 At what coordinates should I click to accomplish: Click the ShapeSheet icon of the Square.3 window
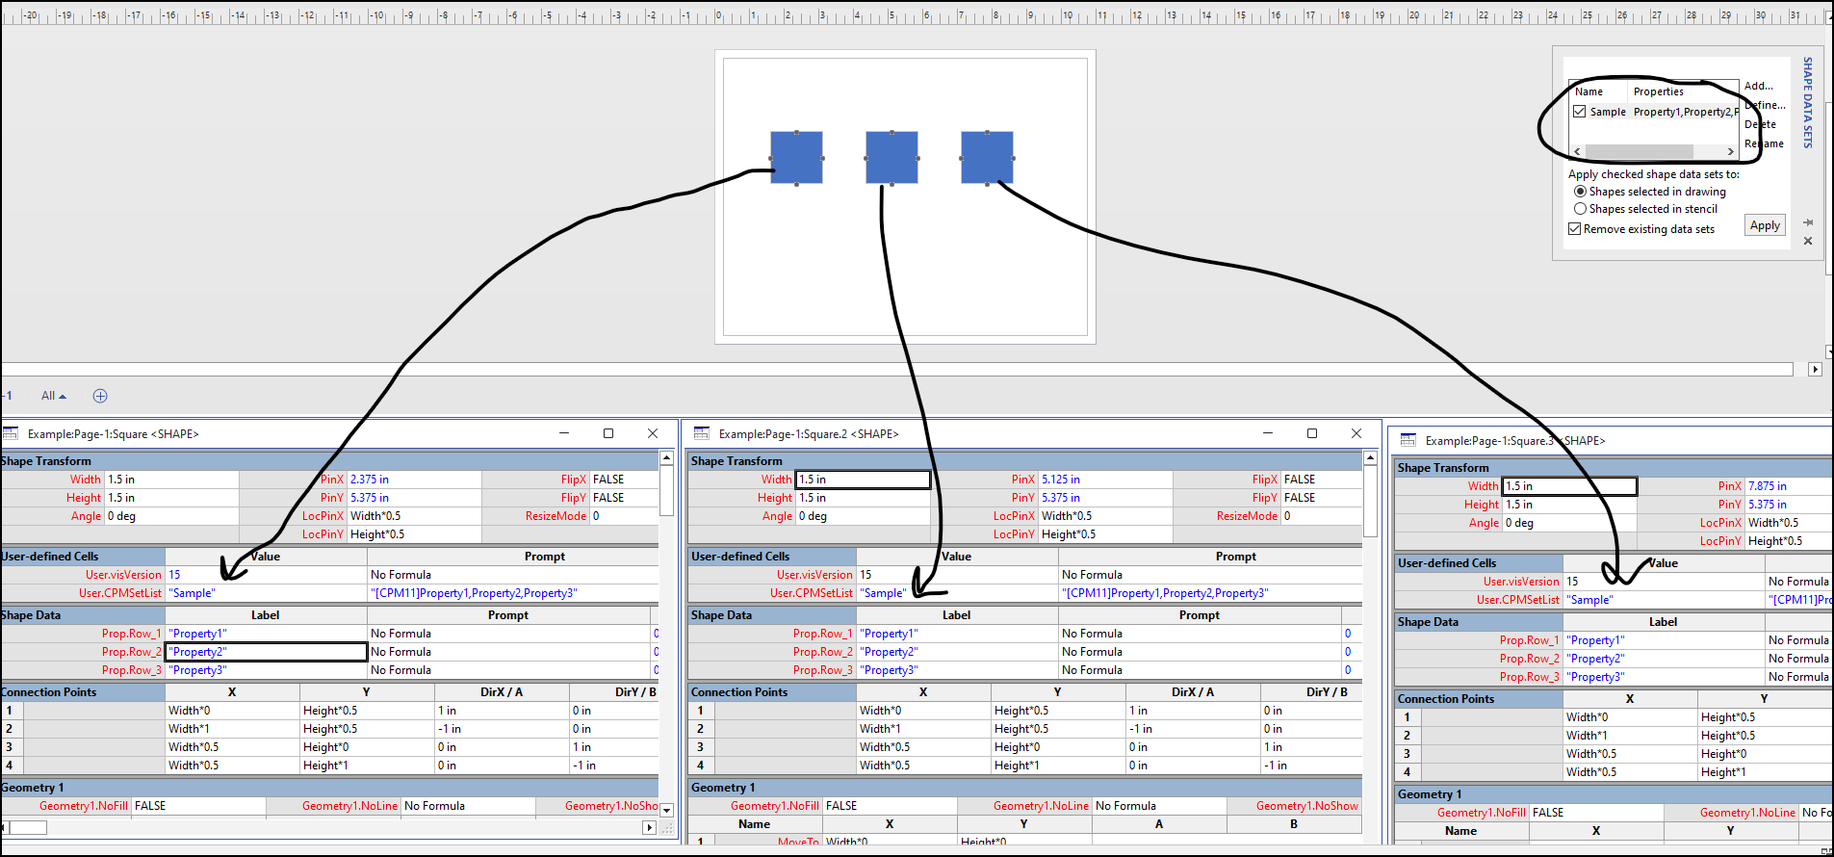coord(1408,440)
